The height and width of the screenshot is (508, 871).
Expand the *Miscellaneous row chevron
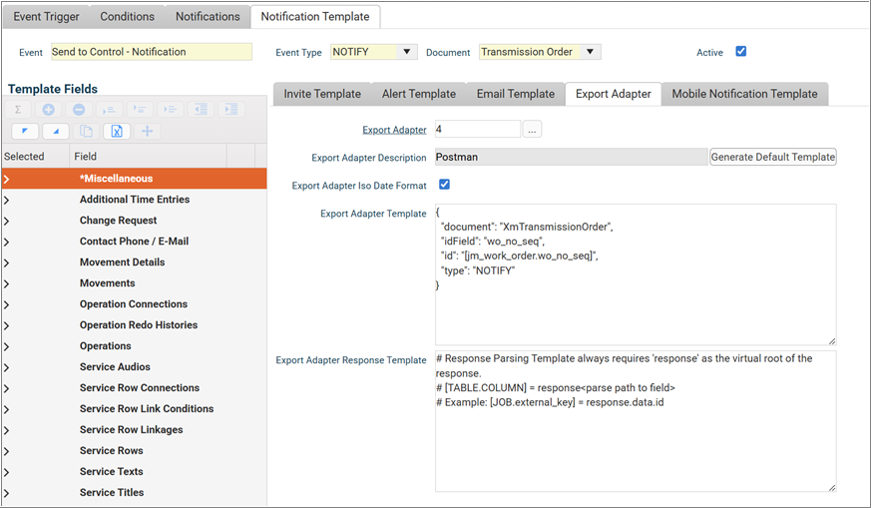[7, 179]
